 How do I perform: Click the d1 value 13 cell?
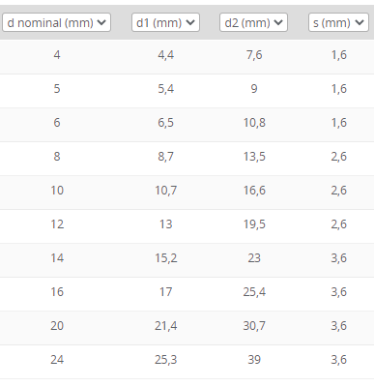tap(166, 224)
